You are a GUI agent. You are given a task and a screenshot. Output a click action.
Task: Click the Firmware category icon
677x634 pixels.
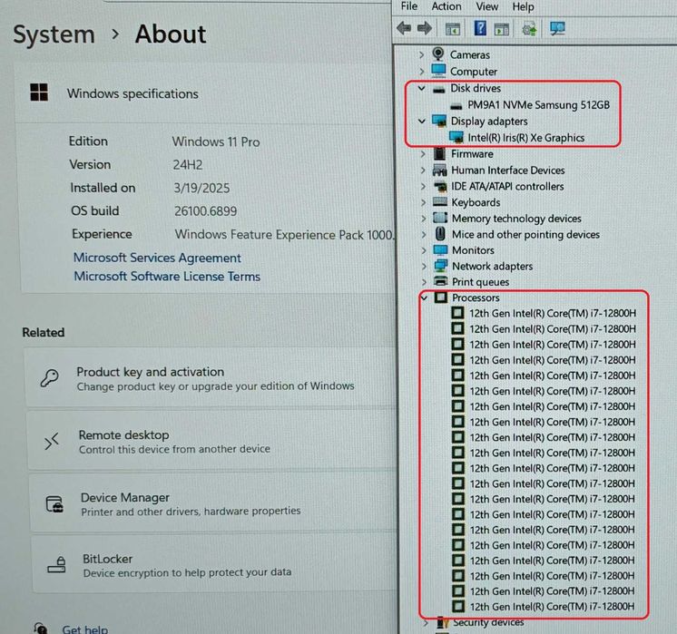pos(439,153)
